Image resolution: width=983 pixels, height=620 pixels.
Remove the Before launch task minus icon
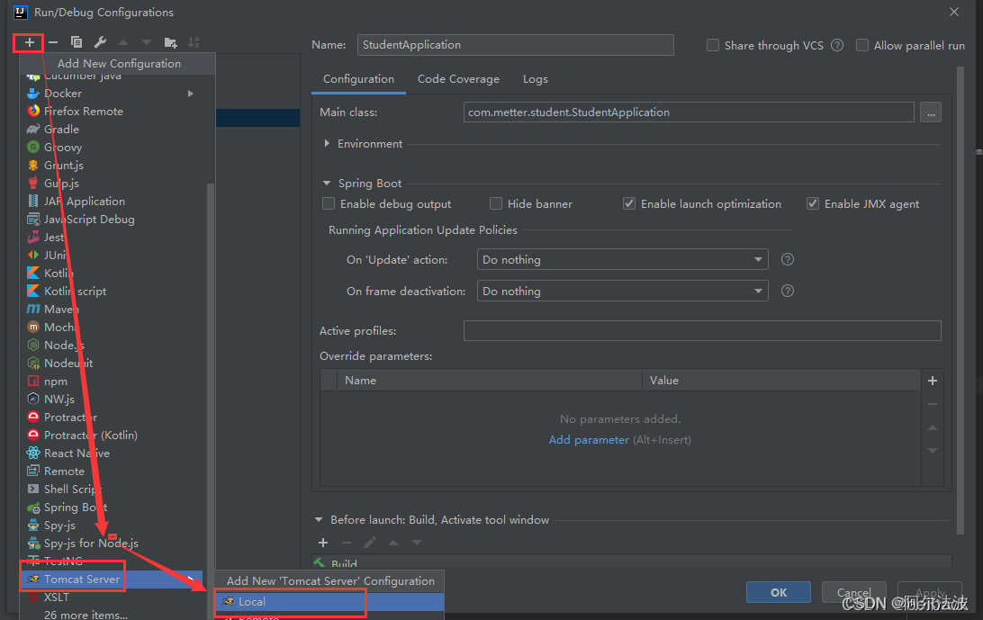coord(347,543)
